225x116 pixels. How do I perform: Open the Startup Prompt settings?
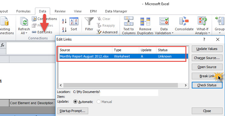click(x=72, y=111)
